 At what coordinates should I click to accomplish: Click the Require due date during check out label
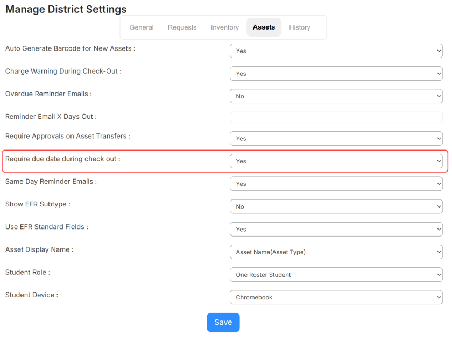tap(63, 159)
